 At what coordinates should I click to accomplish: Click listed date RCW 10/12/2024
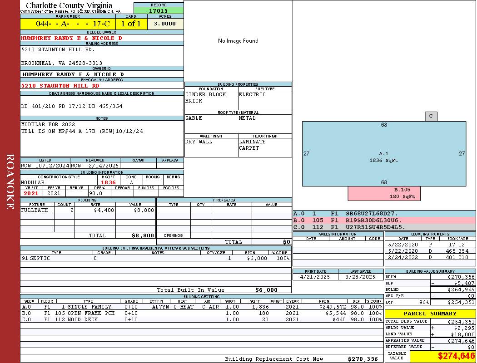pos(45,166)
